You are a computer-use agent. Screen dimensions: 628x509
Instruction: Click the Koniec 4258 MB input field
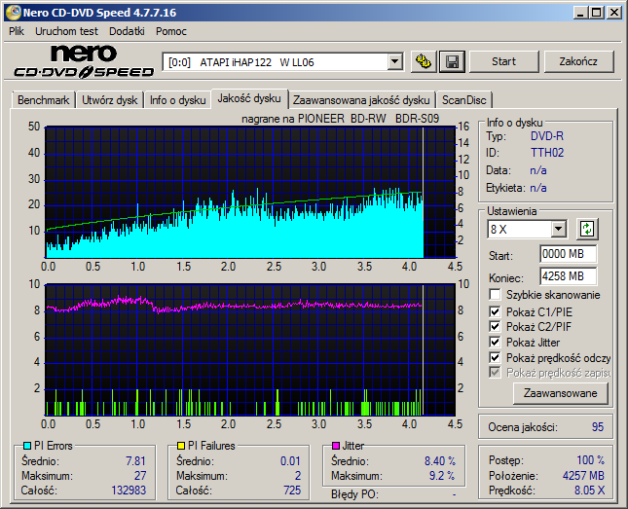(x=568, y=276)
